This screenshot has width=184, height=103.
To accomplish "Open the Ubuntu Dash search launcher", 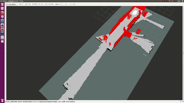I will [x=2, y=5].
